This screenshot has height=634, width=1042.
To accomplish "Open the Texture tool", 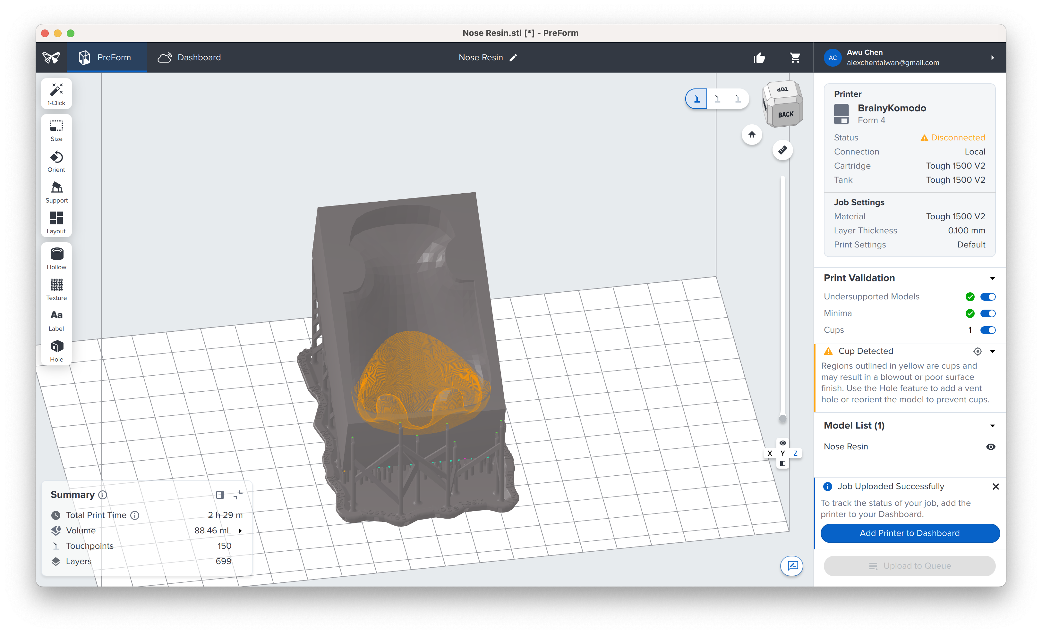I will [56, 289].
